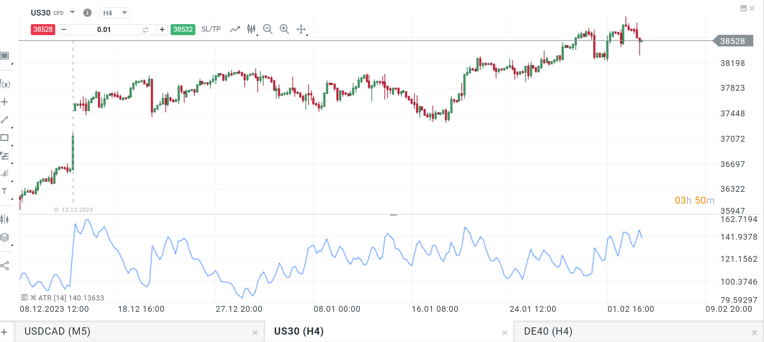This screenshot has height=342, width=764.
Task: Open the layers objects list icon
Action: (5, 237)
